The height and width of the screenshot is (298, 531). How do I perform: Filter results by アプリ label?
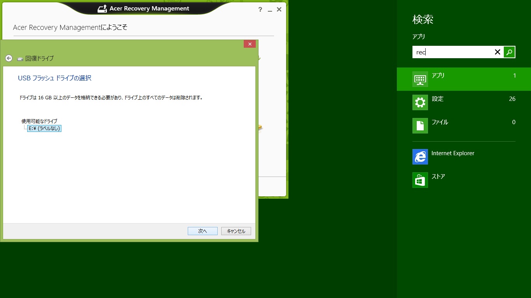[438, 76]
